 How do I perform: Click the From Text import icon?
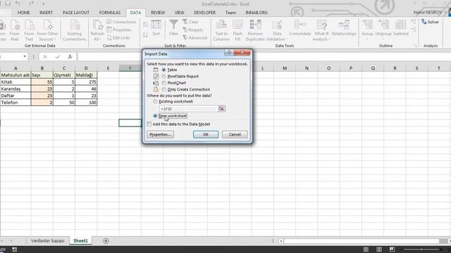pyautogui.click(x=29, y=31)
